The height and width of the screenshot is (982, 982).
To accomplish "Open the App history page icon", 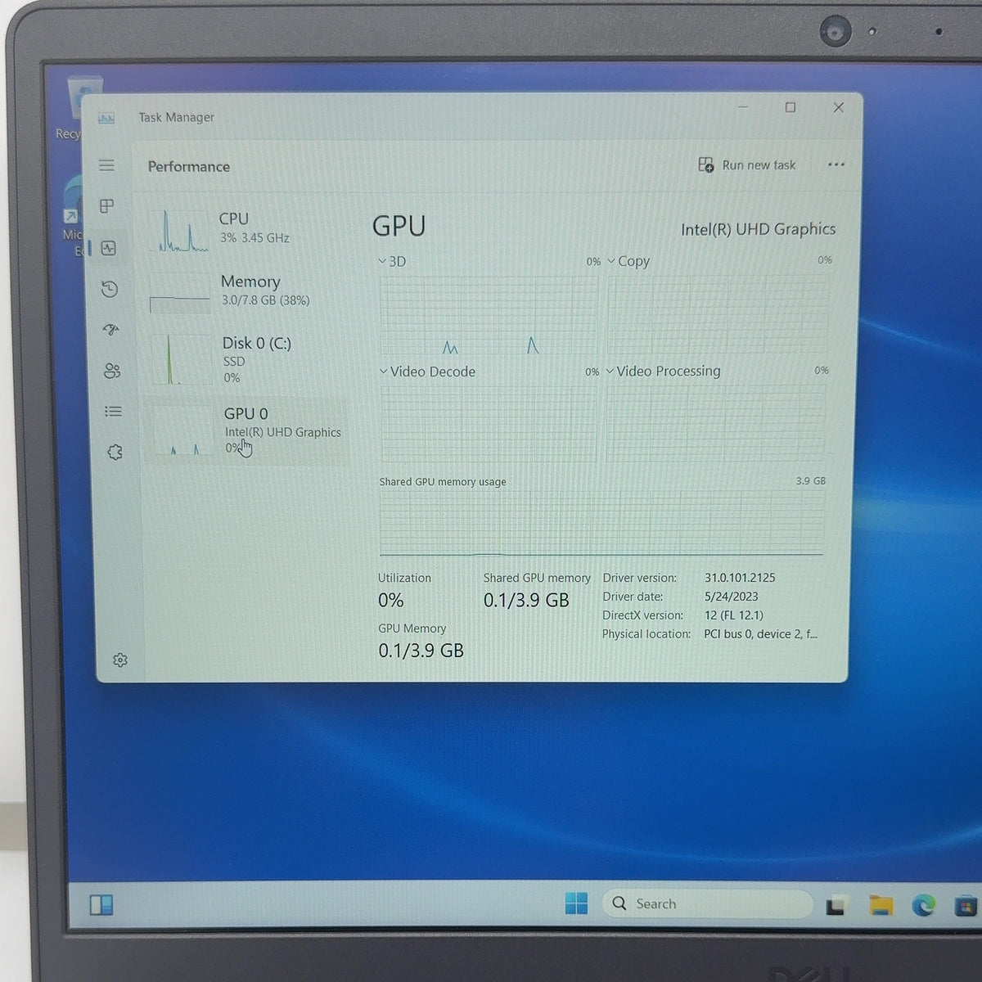I will (x=110, y=289).
